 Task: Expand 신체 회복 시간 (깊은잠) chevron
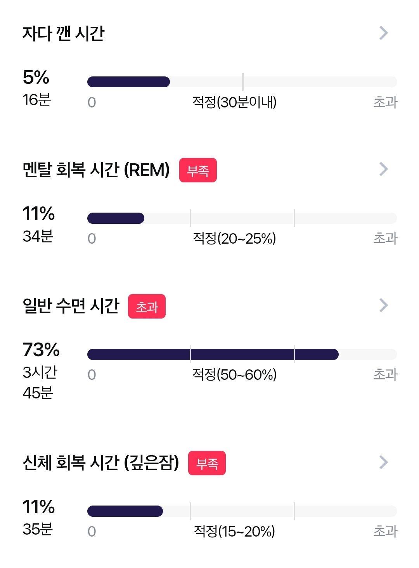[x=383, y=462]
